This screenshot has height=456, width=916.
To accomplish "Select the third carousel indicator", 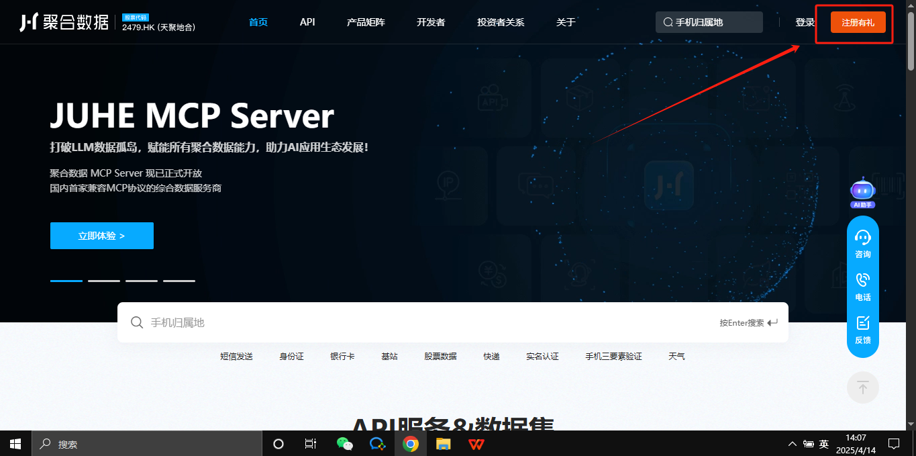I will [142, 281].
